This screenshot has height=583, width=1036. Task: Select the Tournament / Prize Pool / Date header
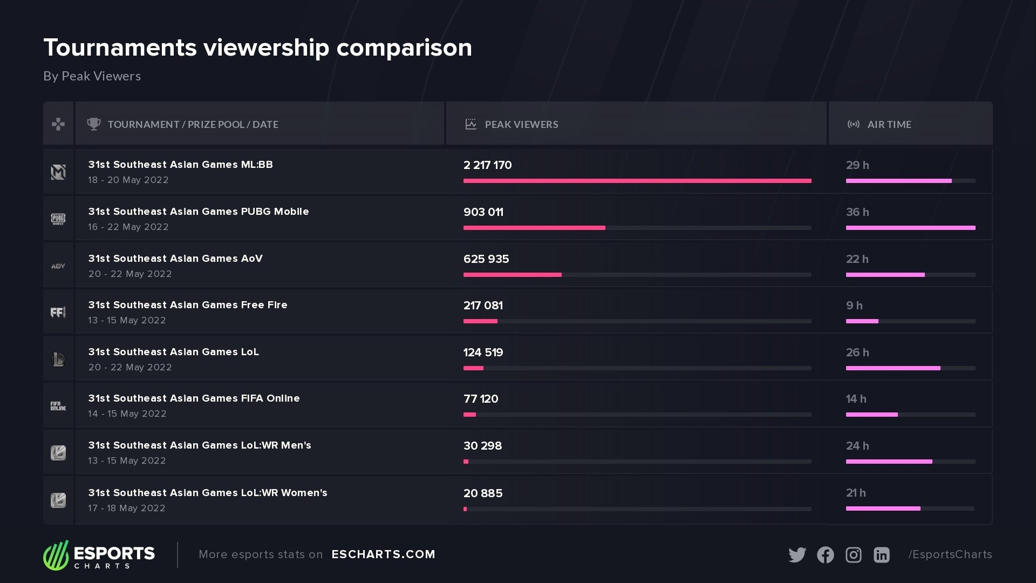coord(193,125)
